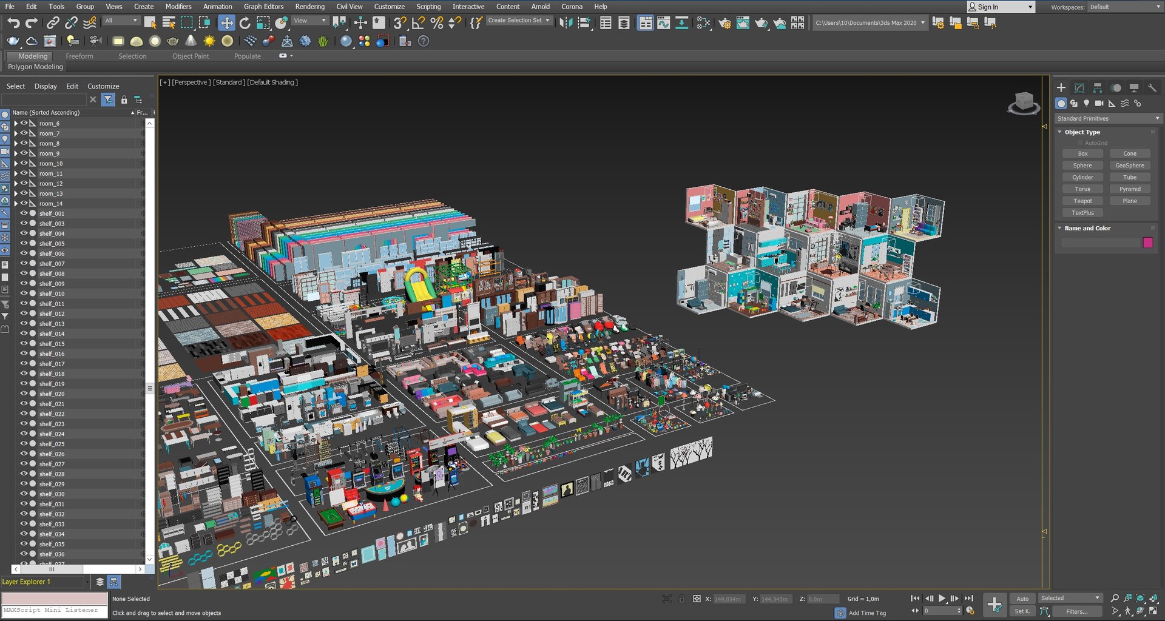Switch to the Utilities wrench panel tab
Viewport: 1165px width, 621px height.
coord(1152,88)
